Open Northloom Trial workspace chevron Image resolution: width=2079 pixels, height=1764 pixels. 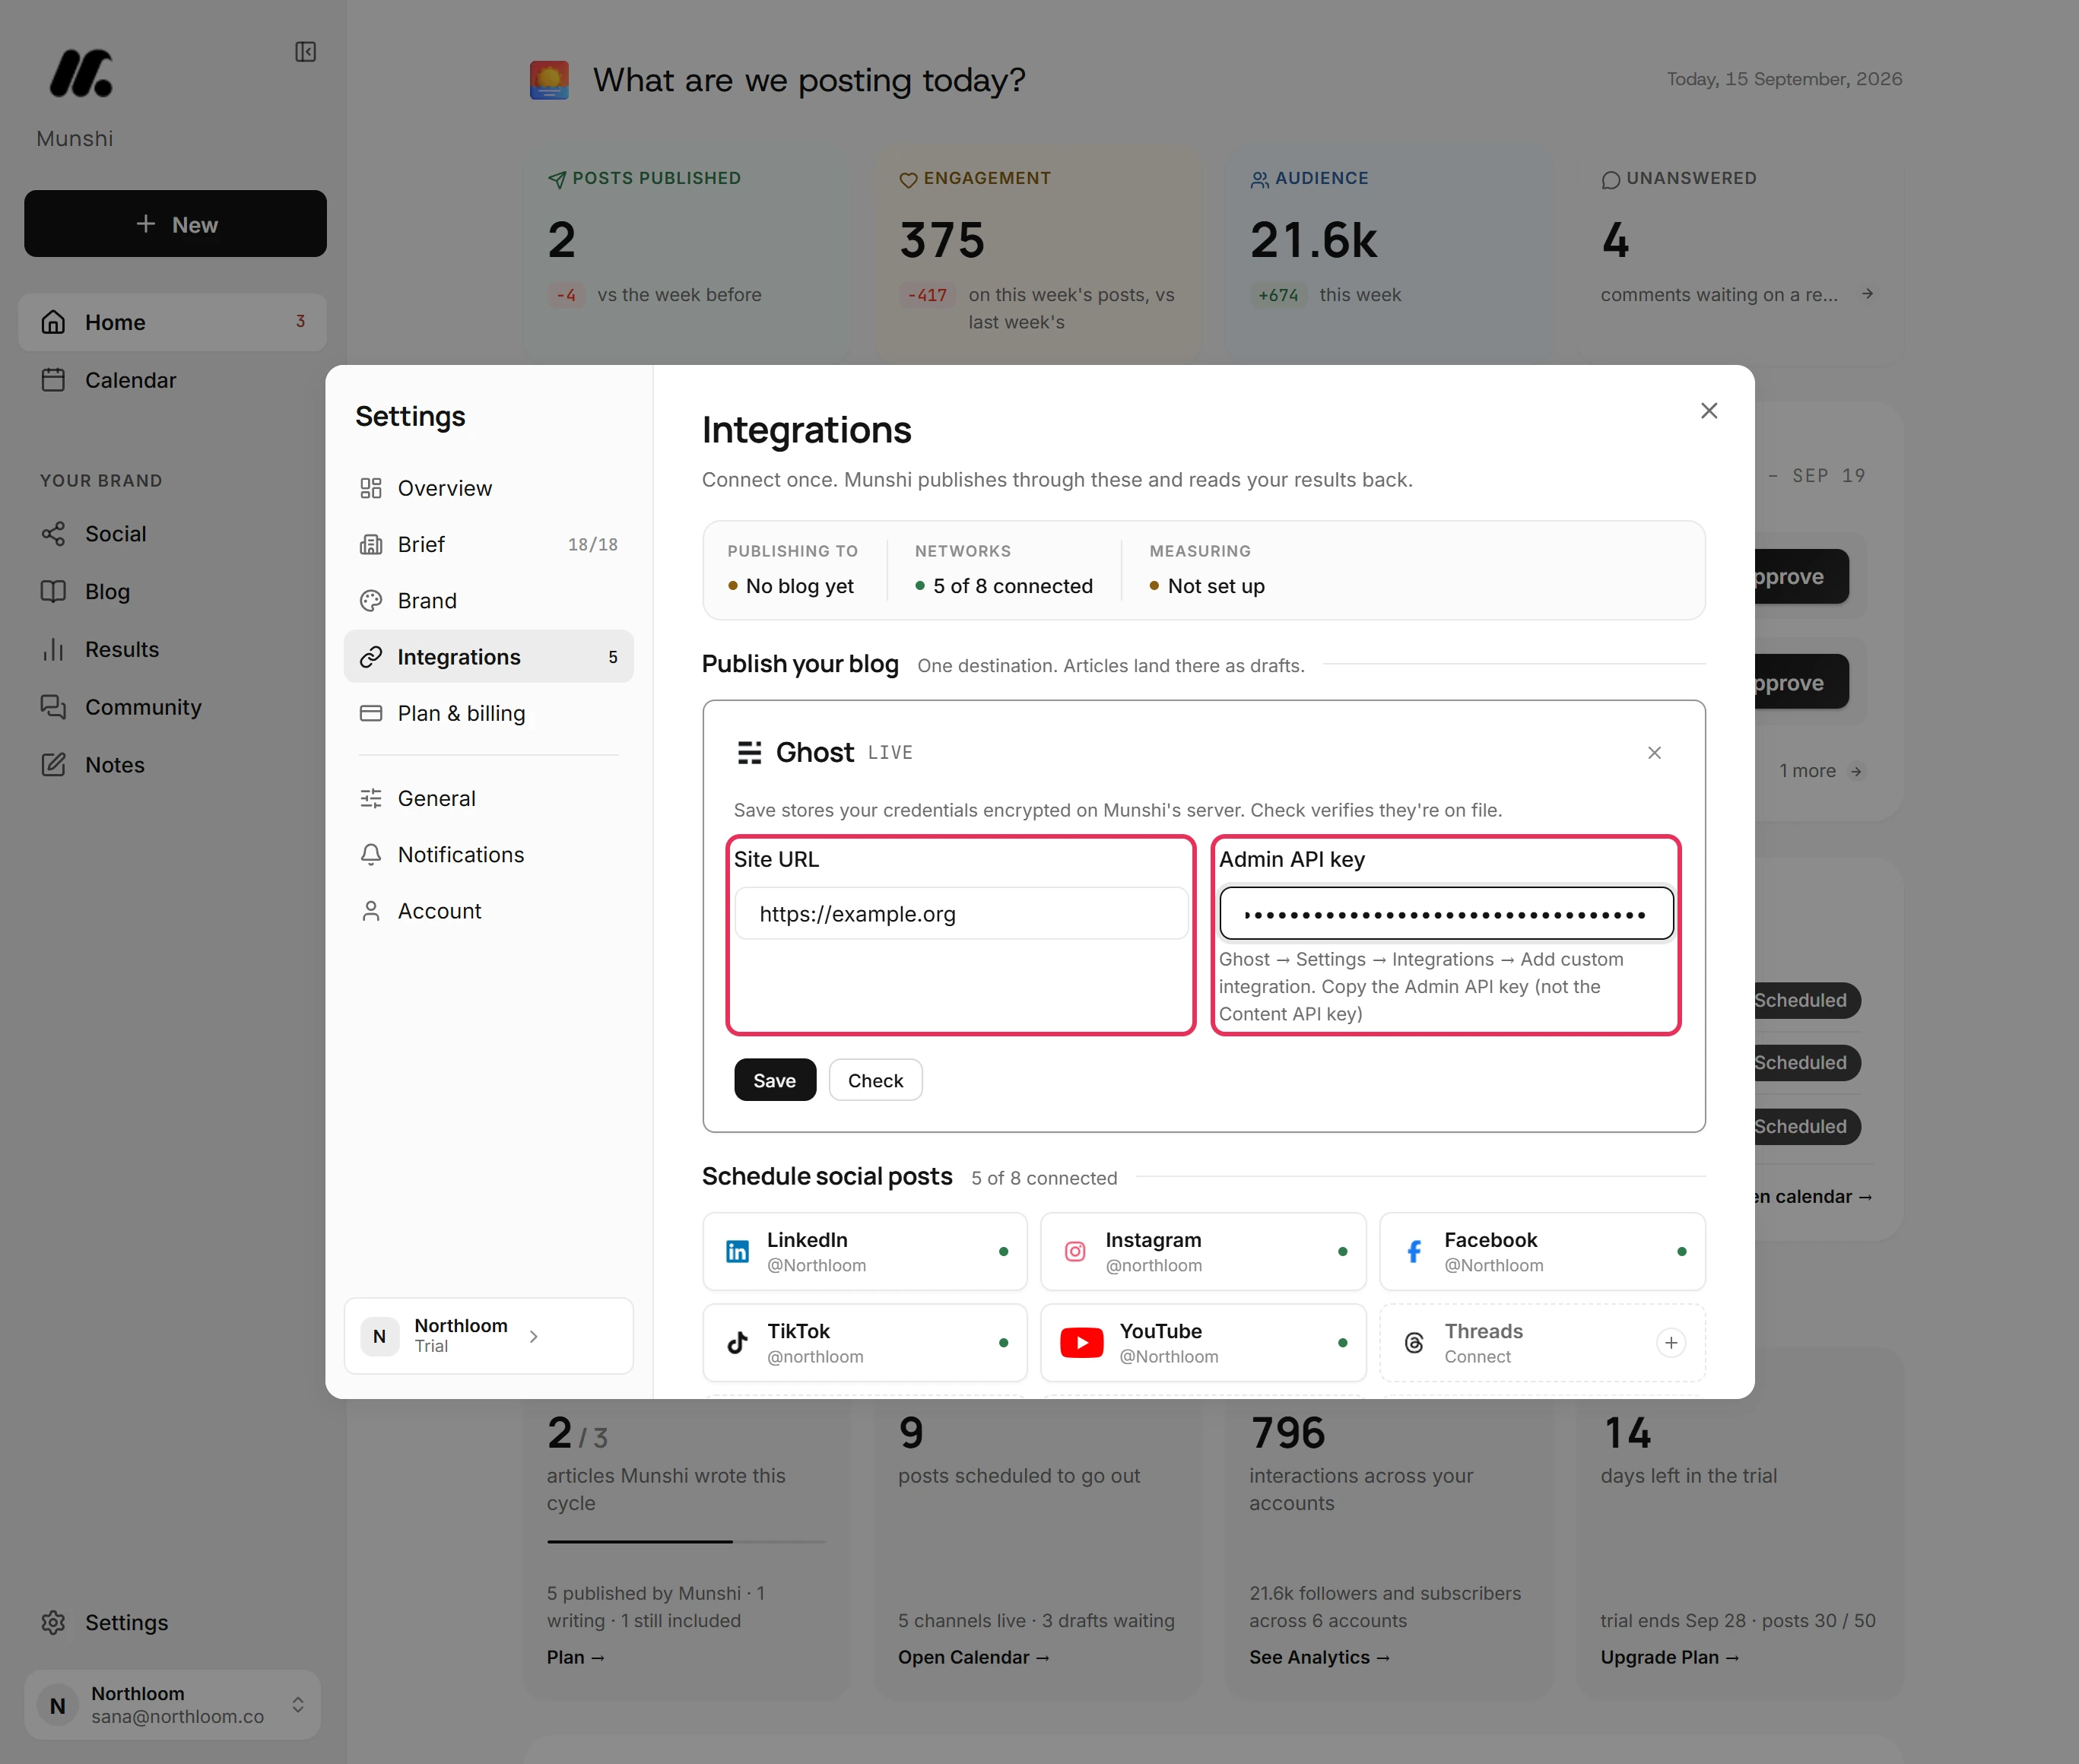click(534, 1336)
